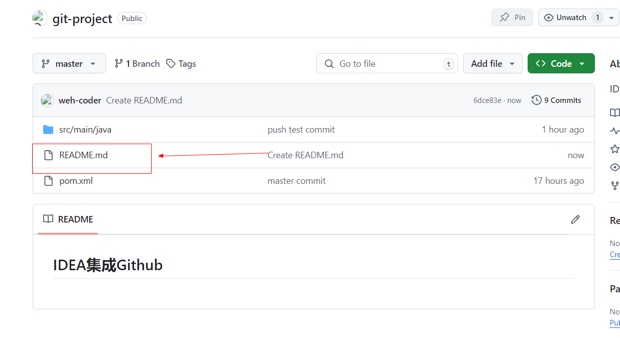Viewport: 620px width, 338px height.
Task: Click the watchers eye icon in sidebar
Action: point(615,167)
